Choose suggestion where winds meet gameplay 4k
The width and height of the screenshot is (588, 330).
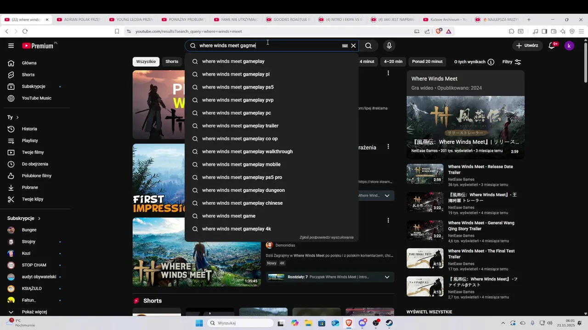coord(271,229)
